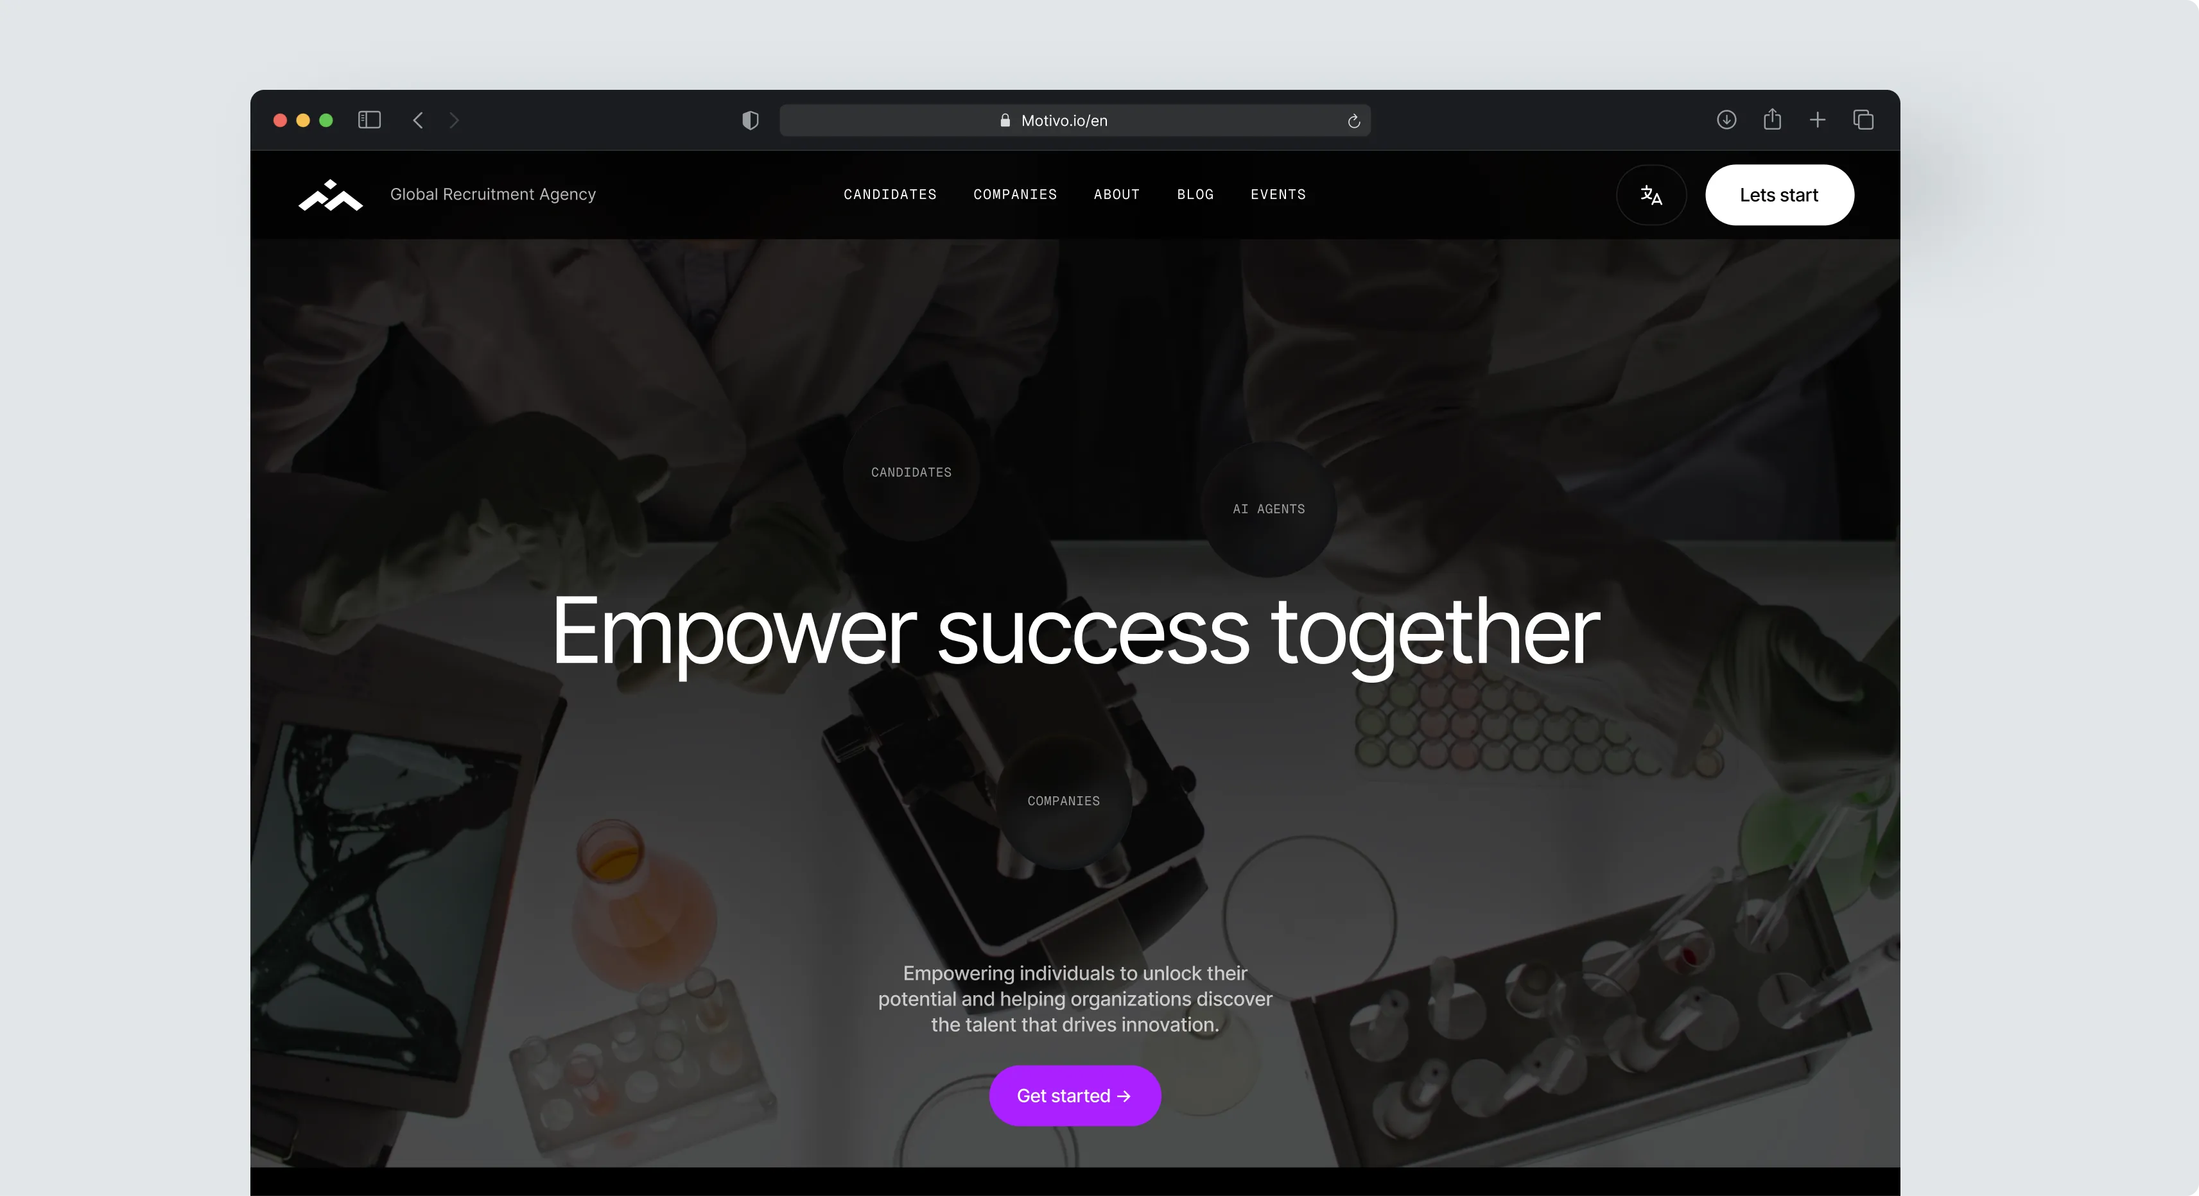Open the share sheet icon
The height and width of the screenshot is (1196, 2199).
pos(1772,119)
